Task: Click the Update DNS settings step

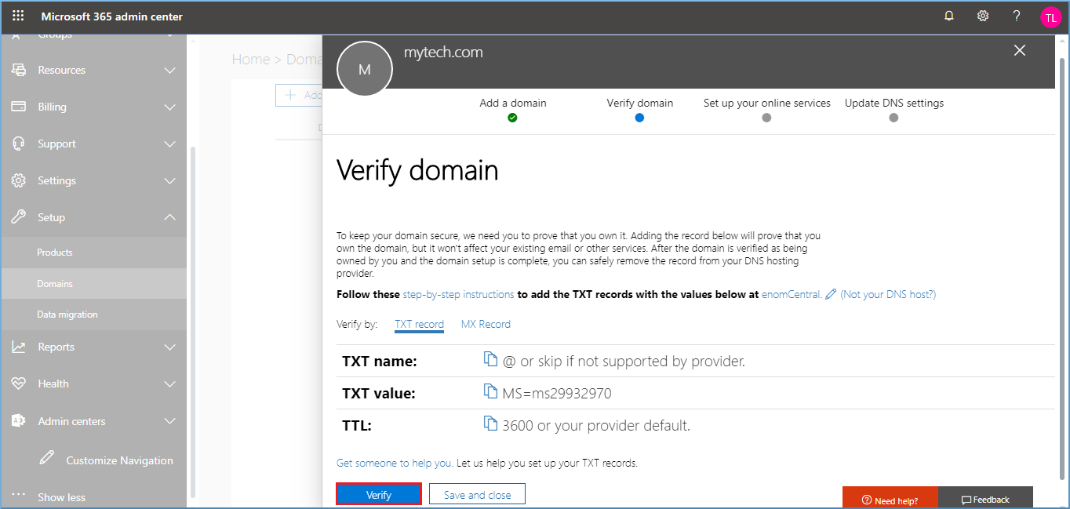Action: 893,118
